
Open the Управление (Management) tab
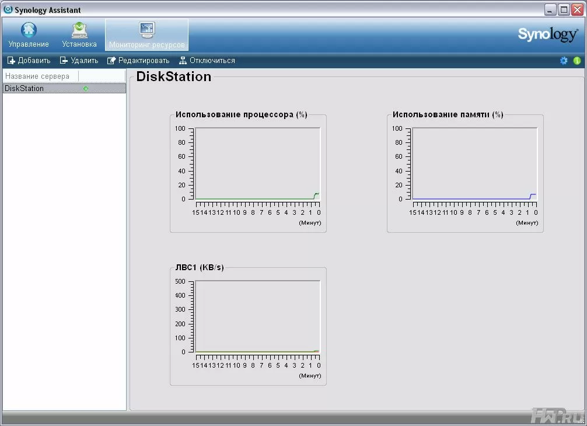tap(29, 35)
